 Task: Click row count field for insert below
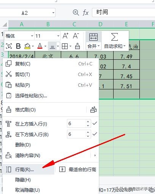[76, 134]
